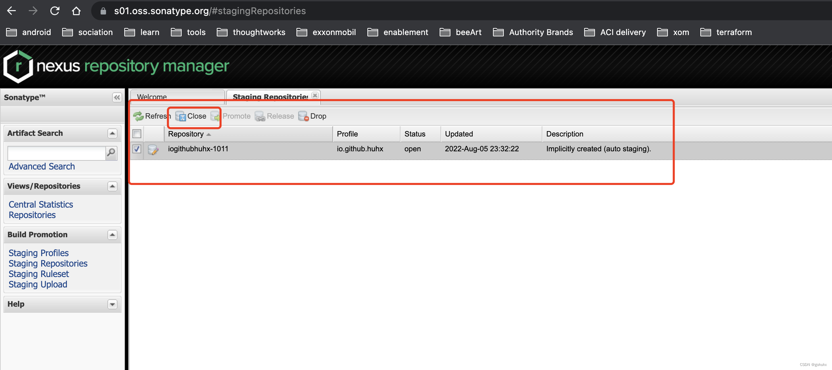The image size is (832, 370).
Task: Open the tools bookmarks folder
Action: [x=188, y=32]
